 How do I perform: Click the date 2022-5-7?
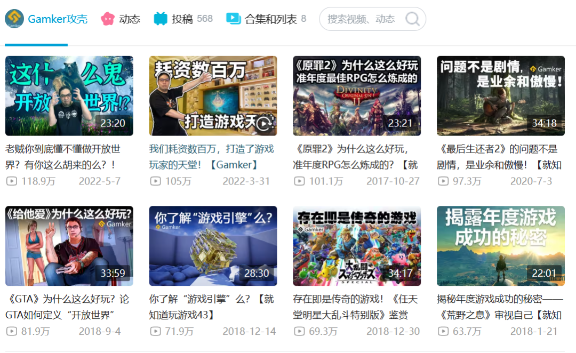point(100,181)
